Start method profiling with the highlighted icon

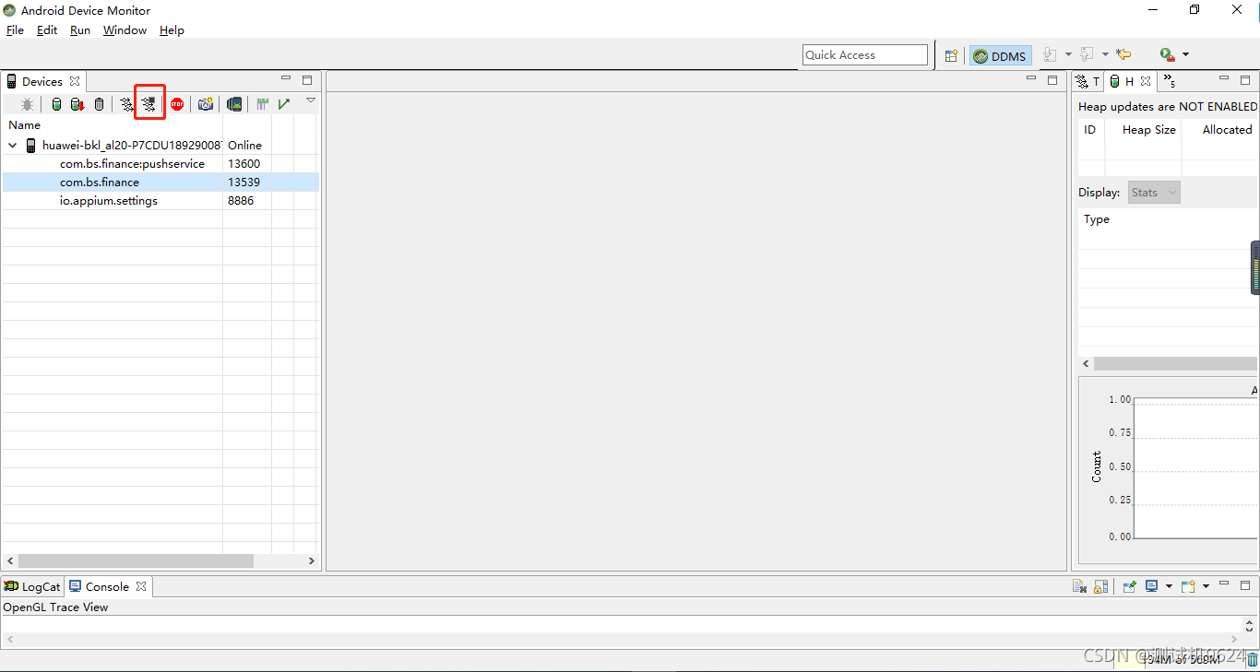(x=149, y=104)
